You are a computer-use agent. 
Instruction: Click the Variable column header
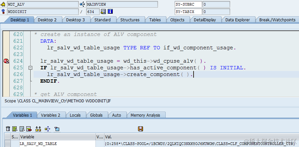(x=58, y=137)
